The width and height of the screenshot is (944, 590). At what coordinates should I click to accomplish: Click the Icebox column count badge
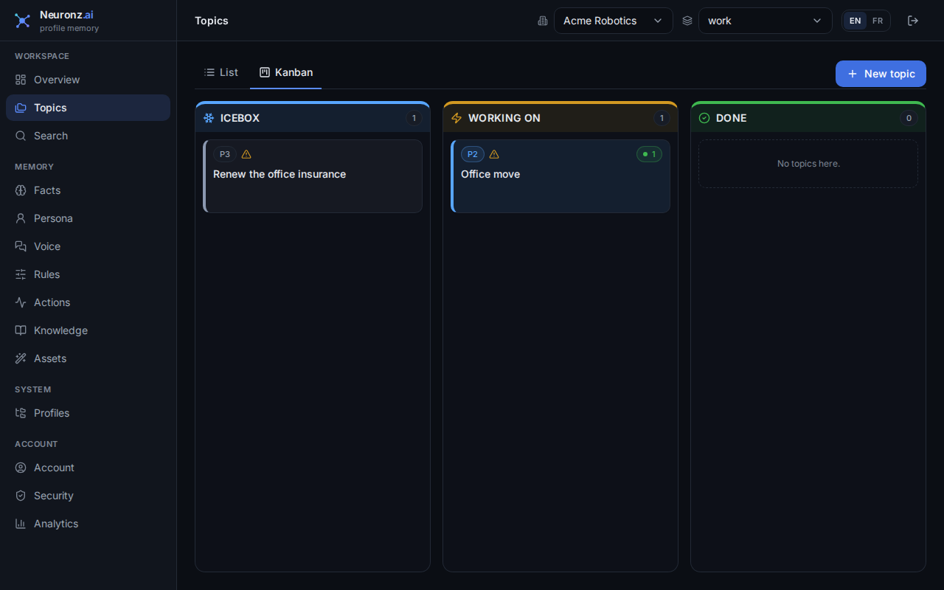tap(414, 118)
